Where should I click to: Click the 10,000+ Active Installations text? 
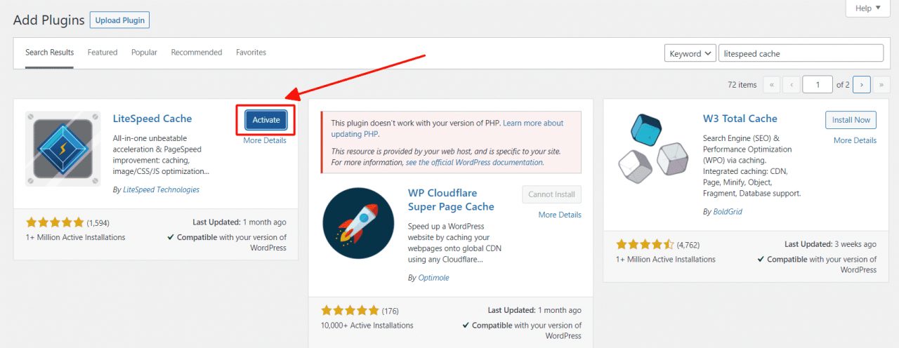point(367,326)
